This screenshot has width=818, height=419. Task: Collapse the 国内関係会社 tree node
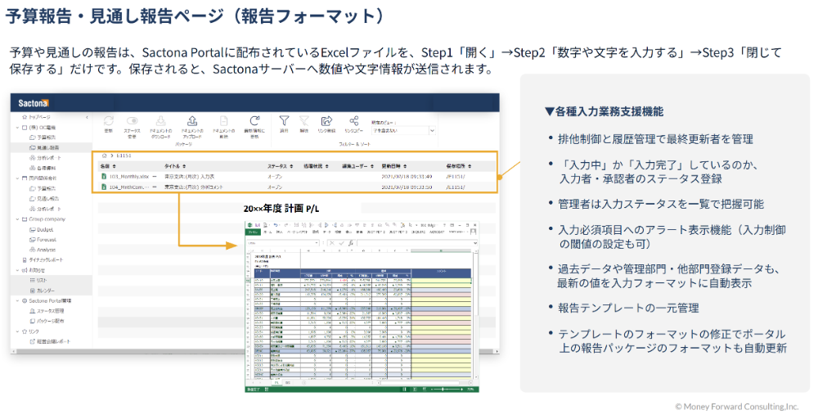pyautogui.click(x=17, y=178)
